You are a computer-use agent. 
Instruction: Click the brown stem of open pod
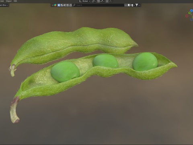coord(14,110)
